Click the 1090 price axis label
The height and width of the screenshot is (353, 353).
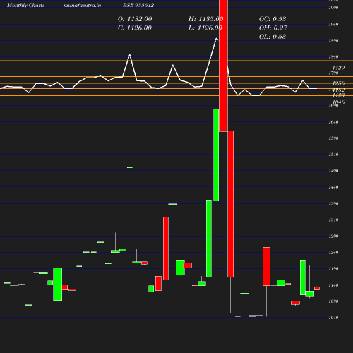pyautogui.click(x=333, y=301)
